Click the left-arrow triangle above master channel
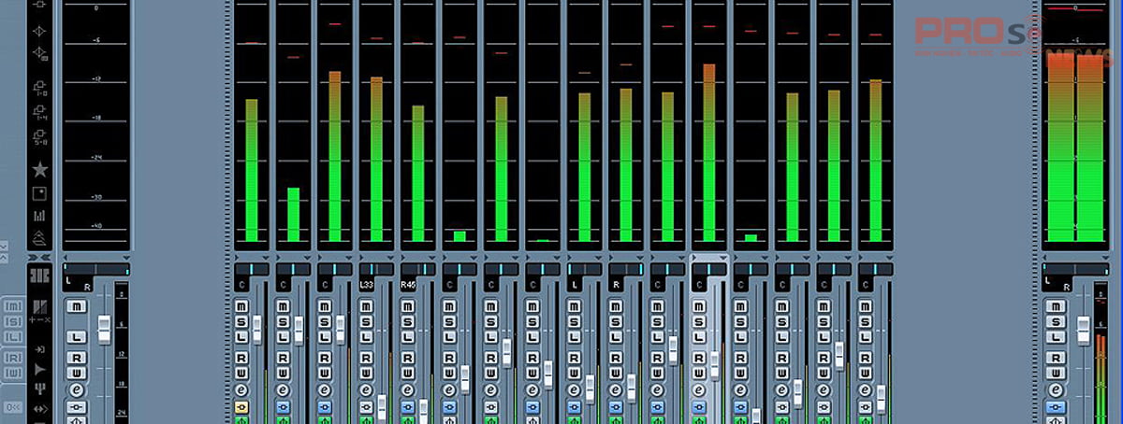 click(1044, 257)
